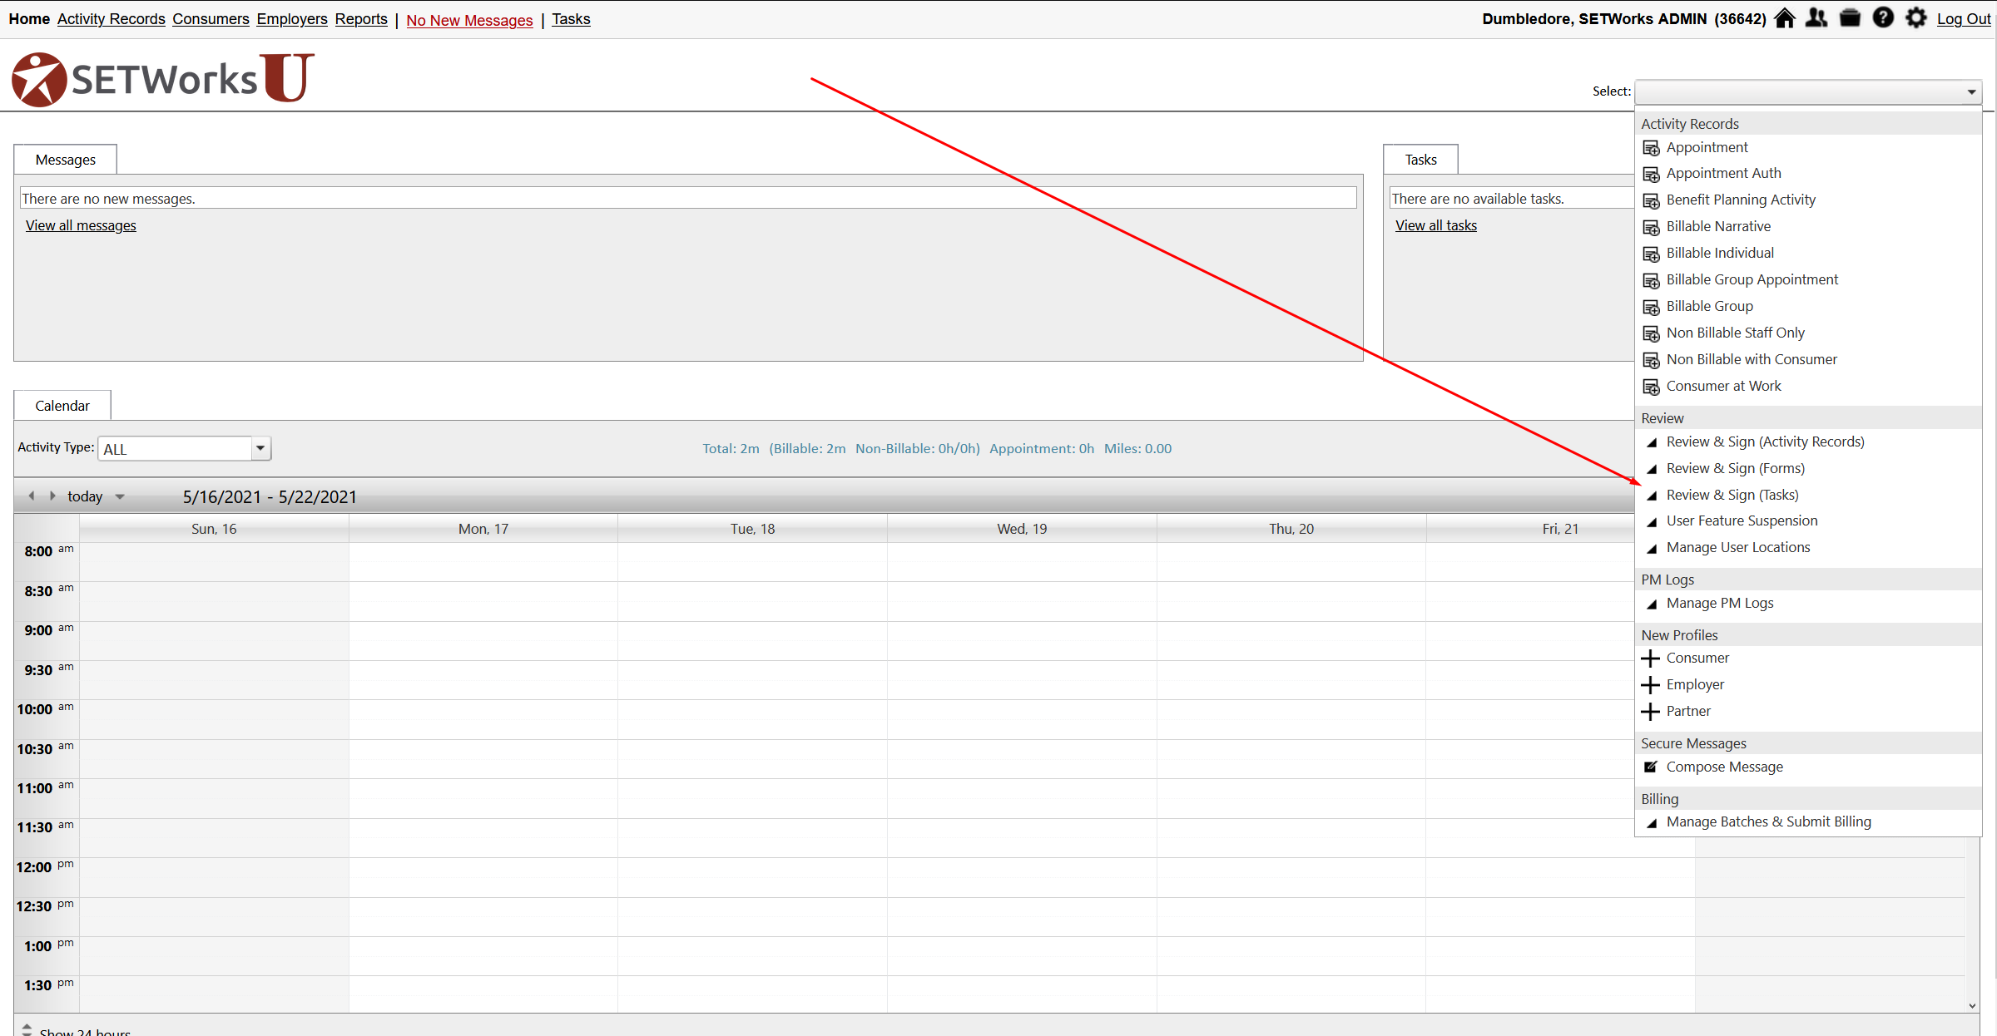The width and height of the screenshot is (1997, 1036).
Task: Click the Compose Message pencil icon
Action: (x=1651, y=767)
